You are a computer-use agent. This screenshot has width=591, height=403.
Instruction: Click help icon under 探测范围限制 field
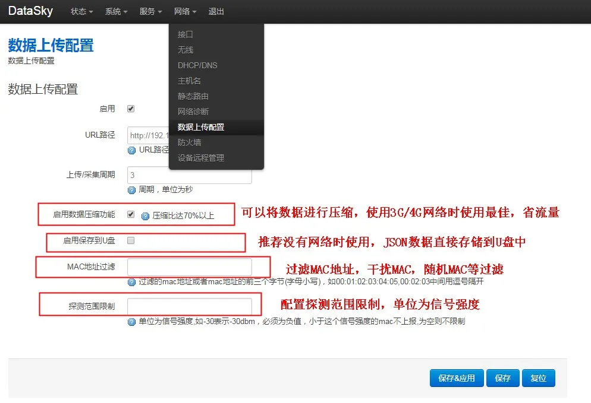pos(132,322)
